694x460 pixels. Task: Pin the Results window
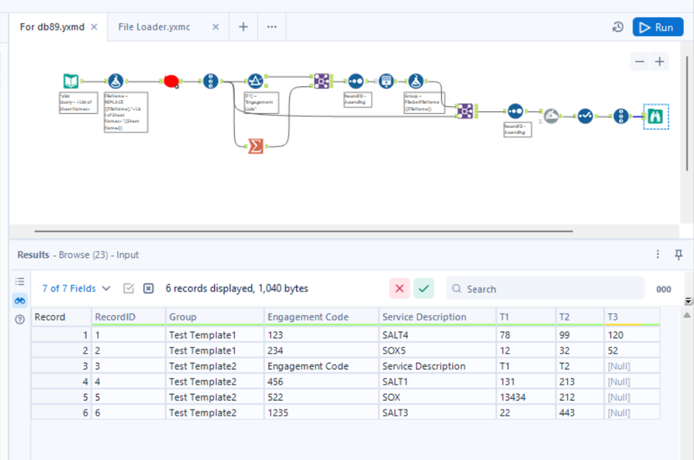pyautogui.click(x=679, y=254)
